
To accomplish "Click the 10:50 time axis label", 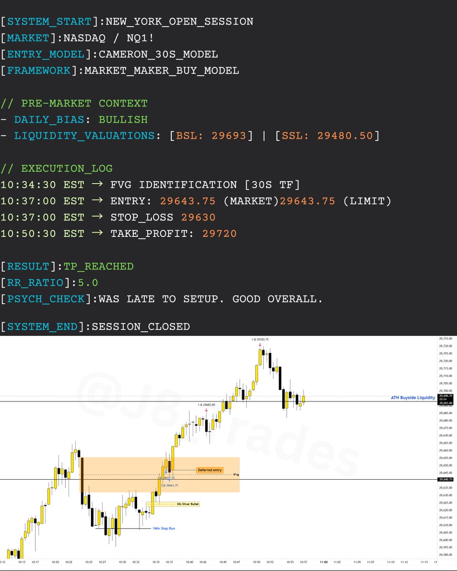I will [257, 562].
